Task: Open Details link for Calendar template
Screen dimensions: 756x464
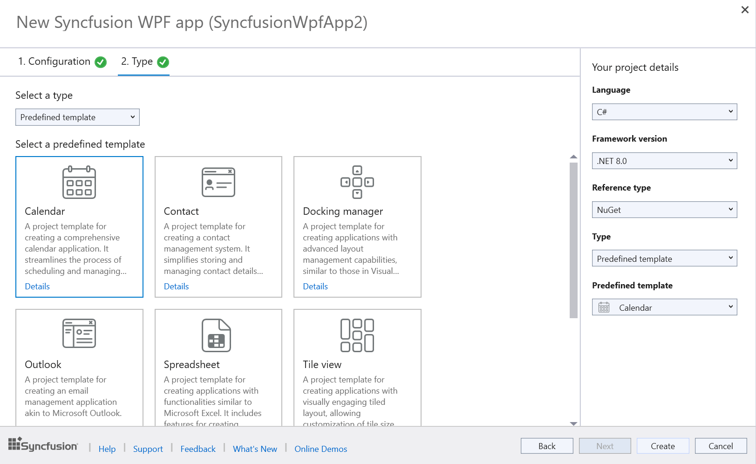Action: pyautogui.click(x=37, y=287)
